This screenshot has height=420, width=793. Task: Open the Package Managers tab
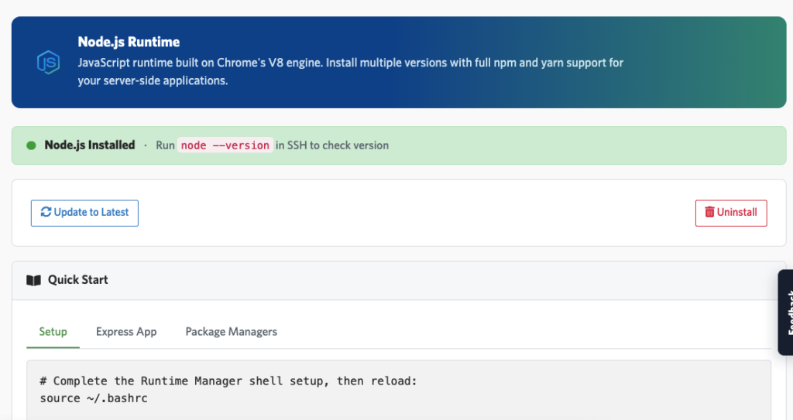click(x=231, y=332)
